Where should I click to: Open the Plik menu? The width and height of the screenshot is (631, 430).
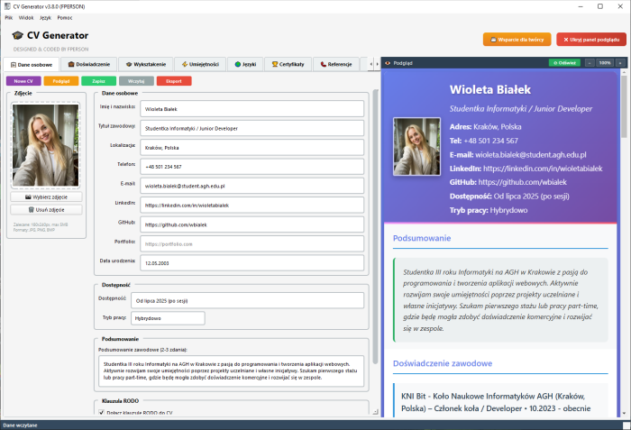point(8,18)
